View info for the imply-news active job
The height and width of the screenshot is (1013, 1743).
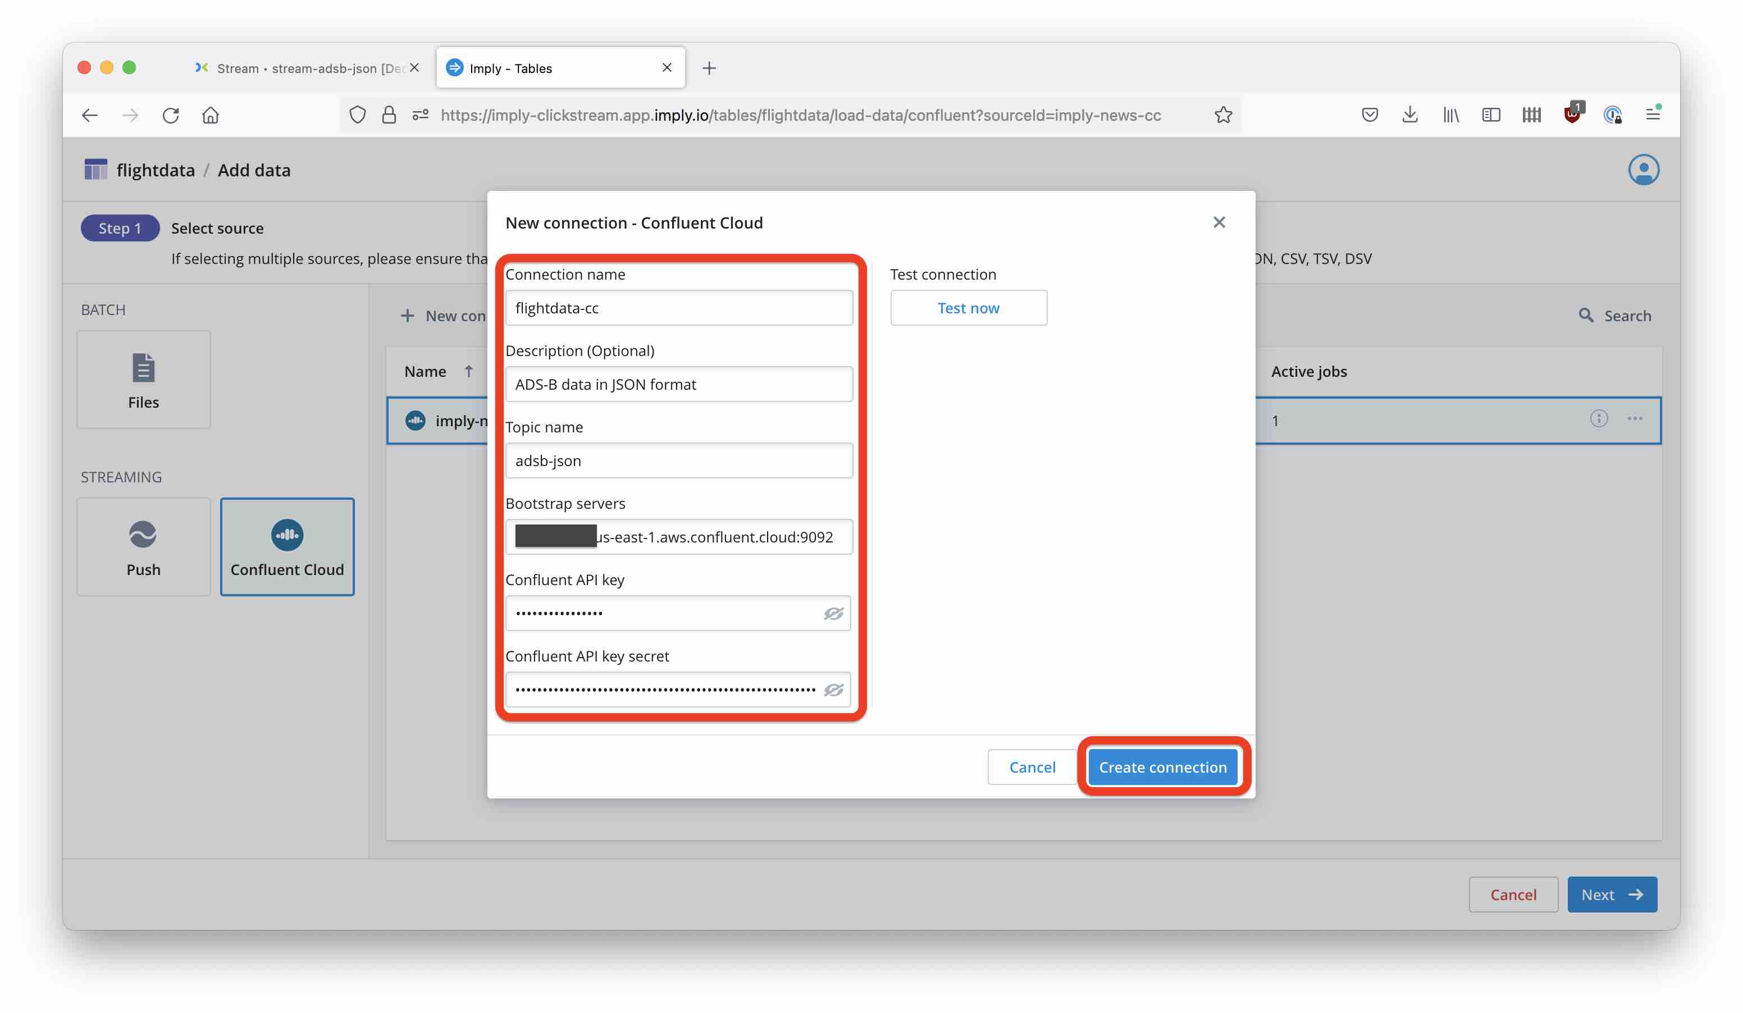tap(1599, 418)
